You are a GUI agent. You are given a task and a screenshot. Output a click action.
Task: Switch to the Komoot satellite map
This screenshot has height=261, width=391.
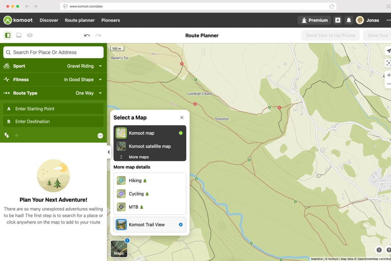(x=149, y=146)
